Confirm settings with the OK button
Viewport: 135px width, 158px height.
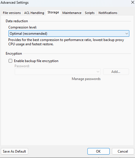coord(98,151)
